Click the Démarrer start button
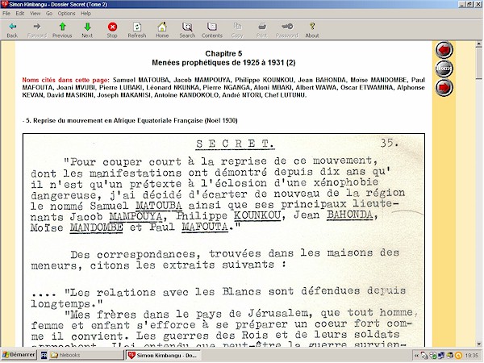Screen dimensions: 484x363 pos(16,355)
